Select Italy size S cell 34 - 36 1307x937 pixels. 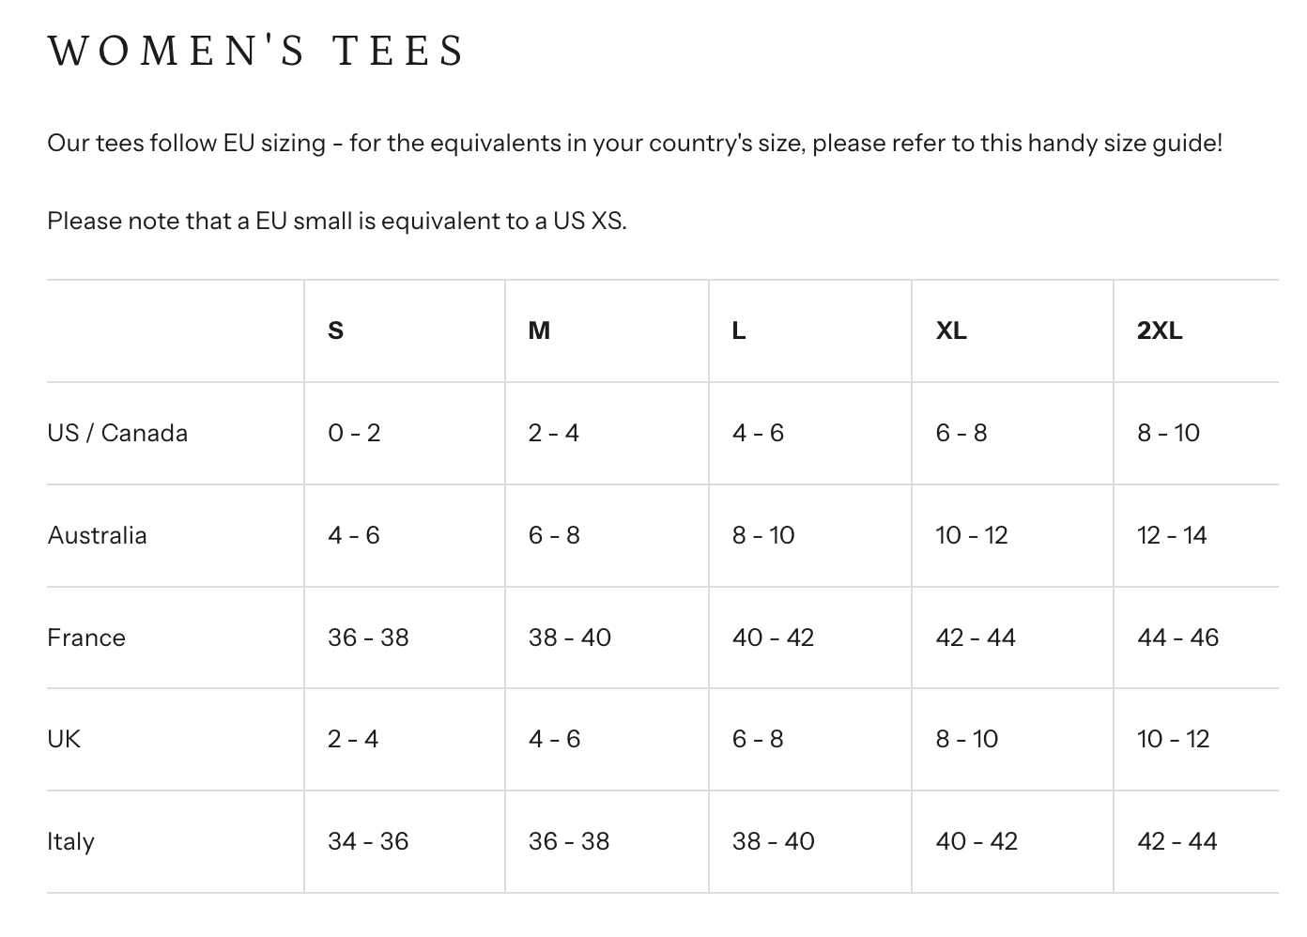[x=368, y=841]
